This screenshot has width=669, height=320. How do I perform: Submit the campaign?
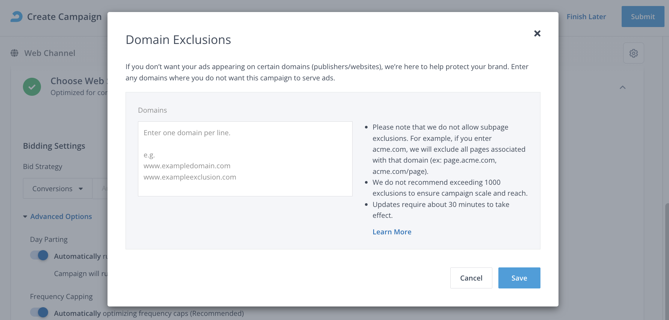pyautogui.click(x=643, y=17)
